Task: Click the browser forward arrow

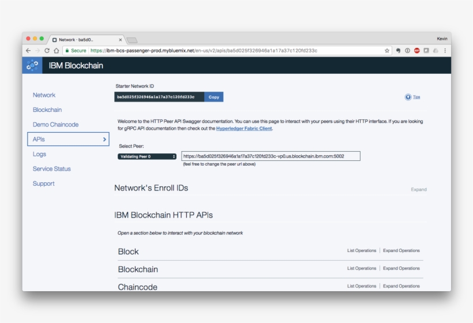Action: pos(37,51)
